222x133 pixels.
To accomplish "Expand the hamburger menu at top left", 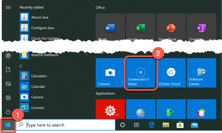I will pyautogui.click(x=8, y=7).
